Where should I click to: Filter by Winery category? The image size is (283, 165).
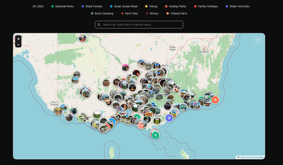pyautogui.click(x=152, y=13)
